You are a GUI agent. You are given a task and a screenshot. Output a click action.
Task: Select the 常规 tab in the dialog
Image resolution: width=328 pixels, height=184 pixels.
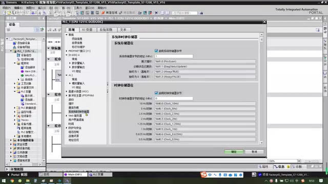pyautogui.click(x=71, y=30)
